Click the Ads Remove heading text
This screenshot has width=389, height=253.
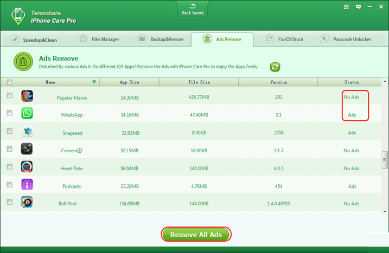click(x=59, y=59)
